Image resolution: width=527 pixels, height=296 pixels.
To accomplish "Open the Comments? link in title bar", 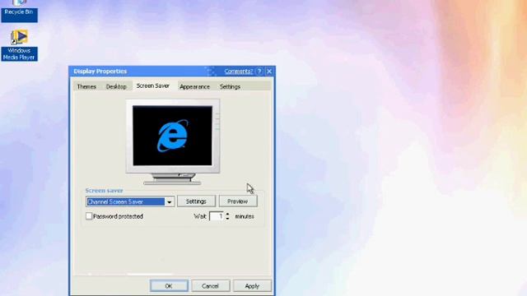I will (238, 72).
